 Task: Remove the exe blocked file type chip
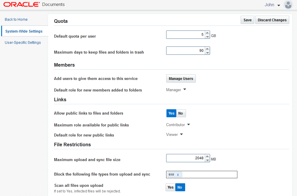click(x=178, y=174)
